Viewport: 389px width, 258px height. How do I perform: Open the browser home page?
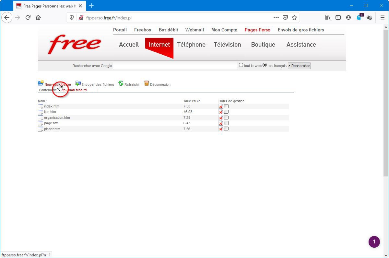[x=38, y=18]
